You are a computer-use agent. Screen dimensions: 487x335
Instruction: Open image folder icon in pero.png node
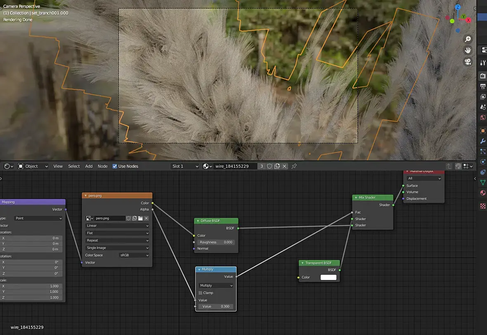coord(140,218)
